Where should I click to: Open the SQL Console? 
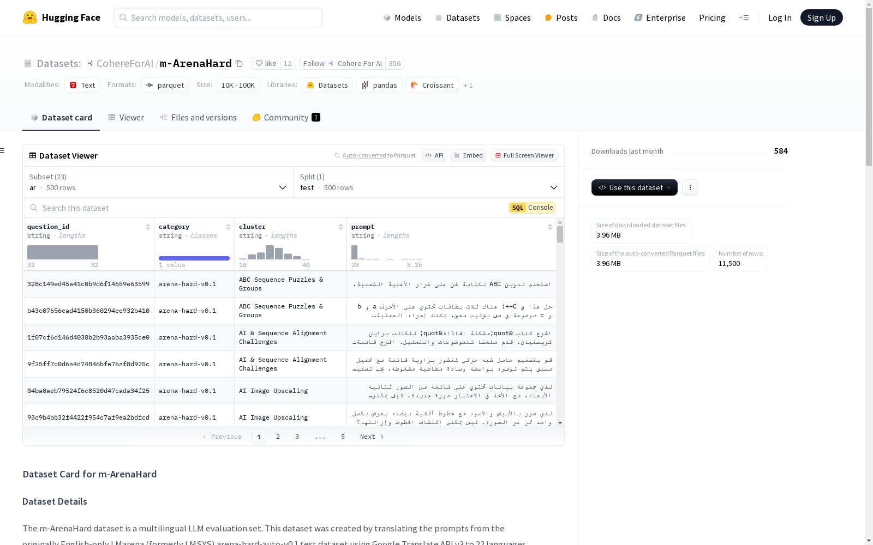pos(532,208)
